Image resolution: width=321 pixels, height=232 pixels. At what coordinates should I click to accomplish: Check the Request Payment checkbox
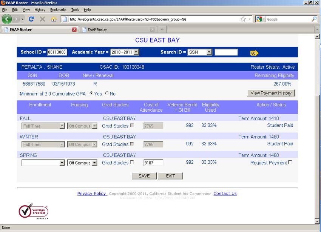[290, 163]
